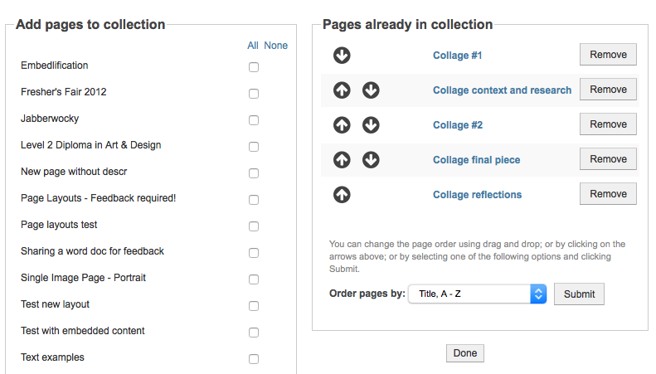The width and height of the screenshot is (656, 374).
Task: Click up arrow for Collage #2
Action: (x=342, y=125)
